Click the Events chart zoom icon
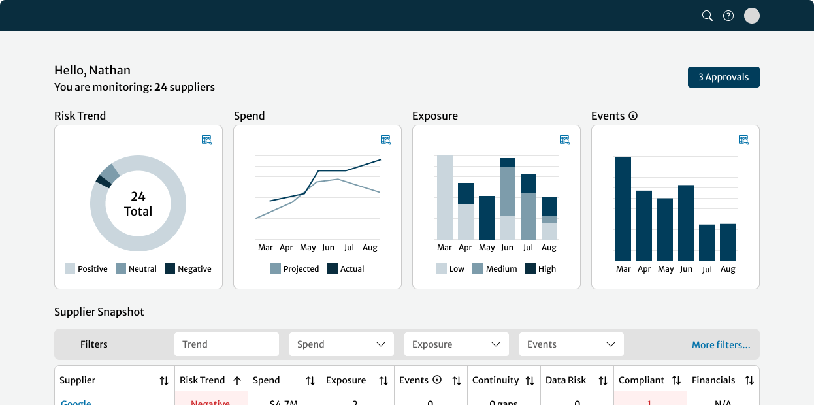Image resolution: width=814 pixels, height=405 pixels. coord(743,140)
